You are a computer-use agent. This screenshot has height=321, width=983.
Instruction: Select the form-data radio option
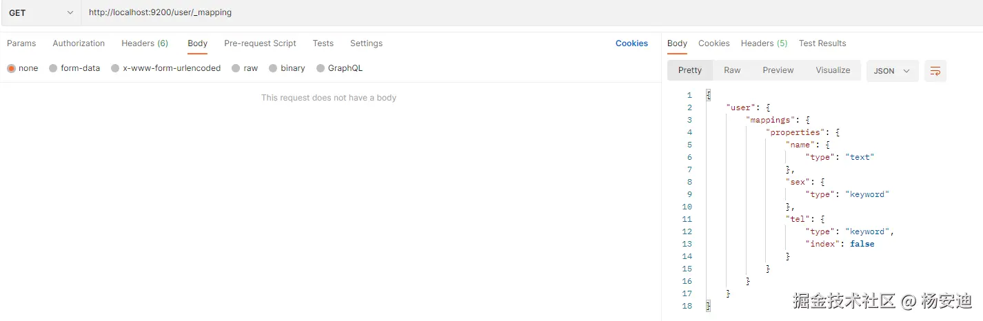click(54, 68)
